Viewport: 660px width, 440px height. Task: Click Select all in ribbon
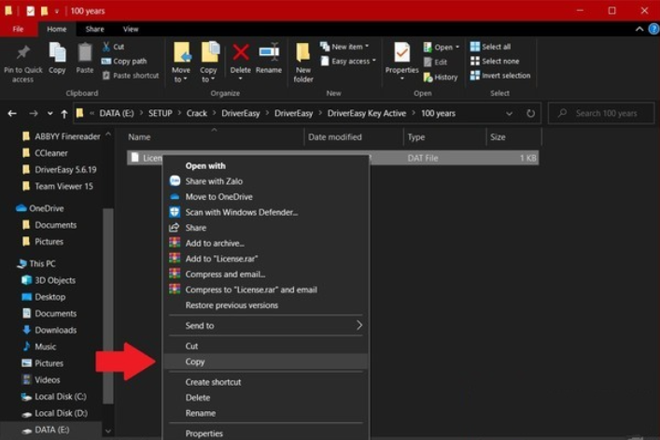490,47
